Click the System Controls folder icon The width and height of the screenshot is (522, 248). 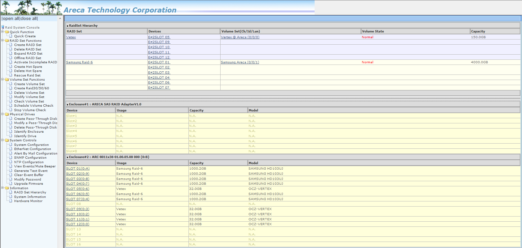click(x=7, y=140)
